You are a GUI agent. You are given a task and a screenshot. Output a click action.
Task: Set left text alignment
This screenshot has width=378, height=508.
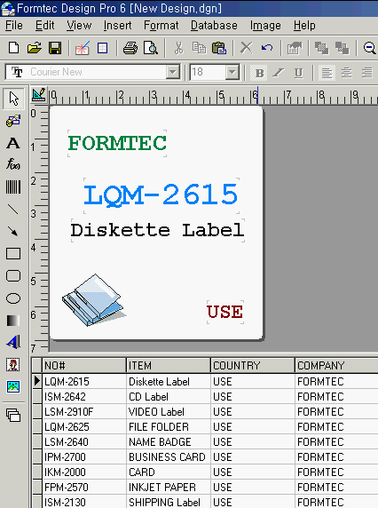click(327, 73)
